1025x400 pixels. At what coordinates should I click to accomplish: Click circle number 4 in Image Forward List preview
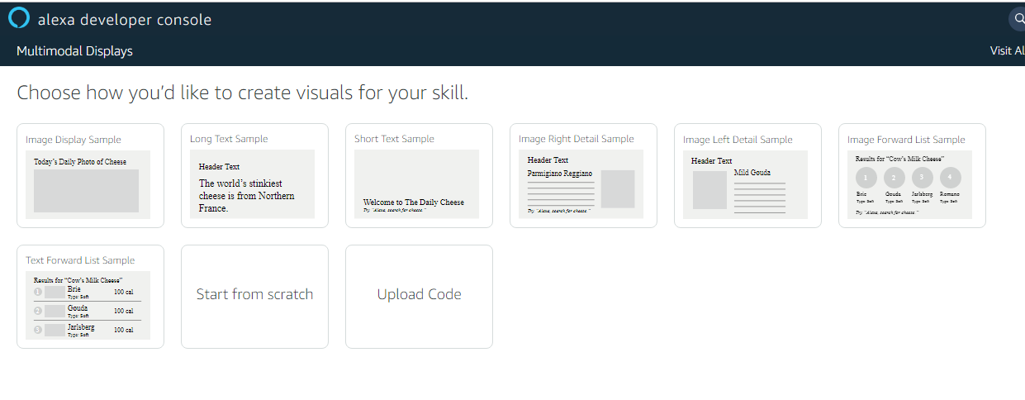[950, 178]
